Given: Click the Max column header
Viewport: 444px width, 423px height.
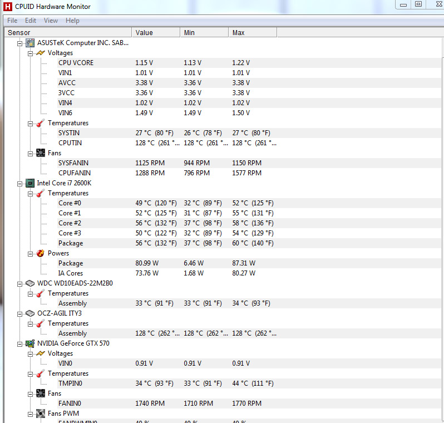Looking at the screenshot, I should pos(253,33).
